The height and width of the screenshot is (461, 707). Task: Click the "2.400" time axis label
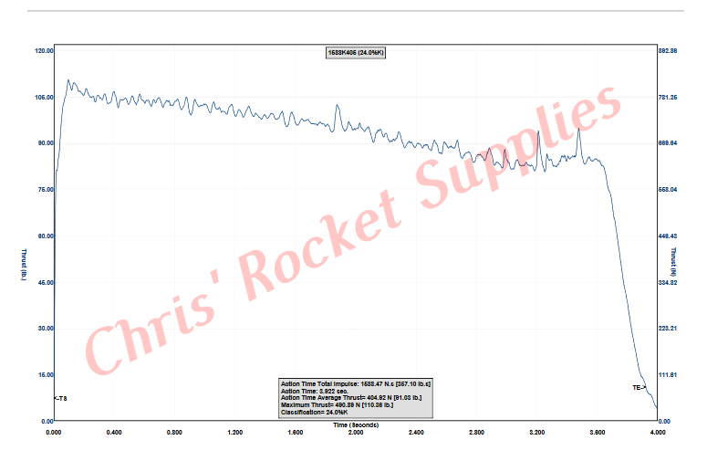tap(416, 432)
